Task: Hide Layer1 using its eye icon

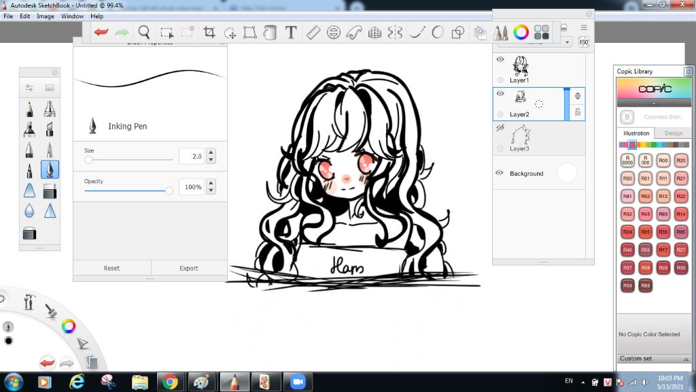Action: [500, 59]
